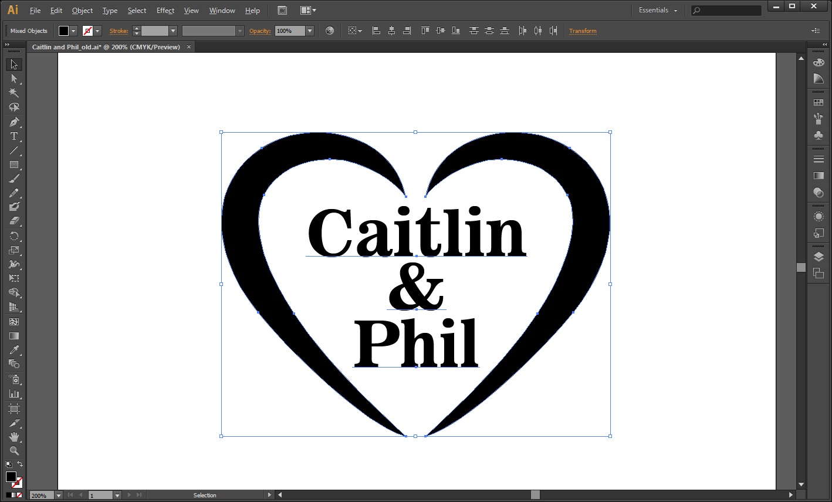The width and height of the screenshot is (832, 502).
Task: Select the Direct Selection tool
Action: pyautogui.click(x=14, y=79)
